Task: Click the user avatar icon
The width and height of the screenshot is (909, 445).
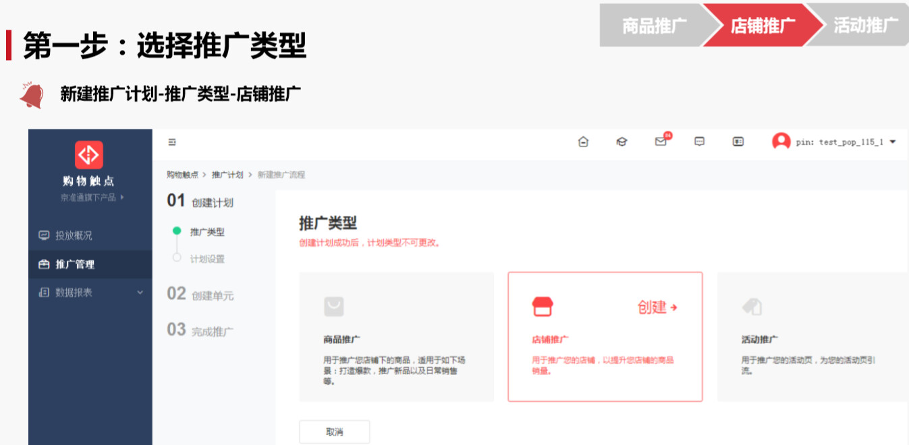Action: [781, 142]
